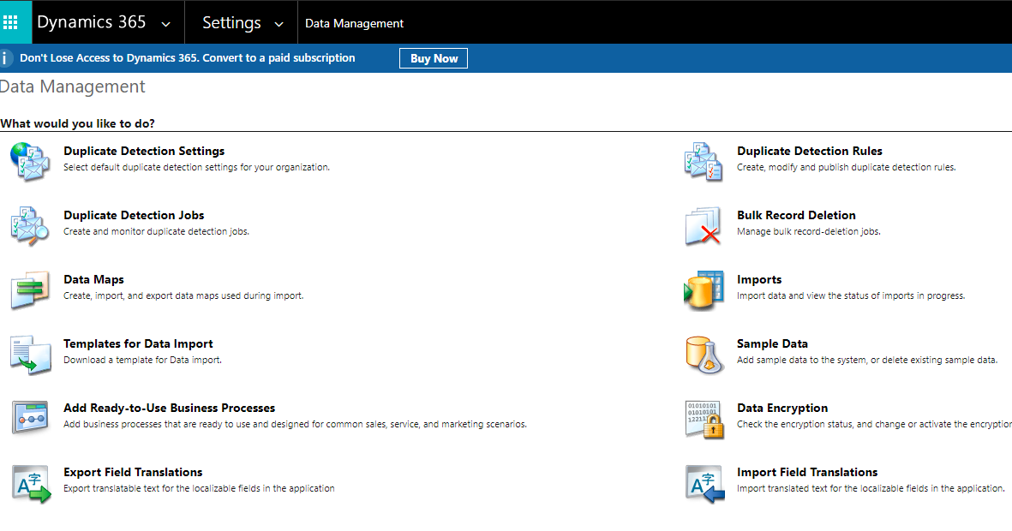The height and width of the screenshot is (531, 1012).
Task: Open Duplicate Detection Rules
Action: [809, 151]
